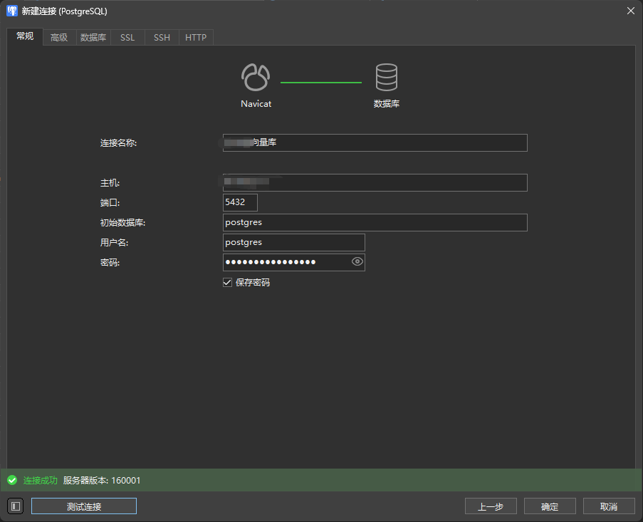Go to the SSH tab
Image resolution: width=643 pixels, height=522 pixels.
(162, 38)
